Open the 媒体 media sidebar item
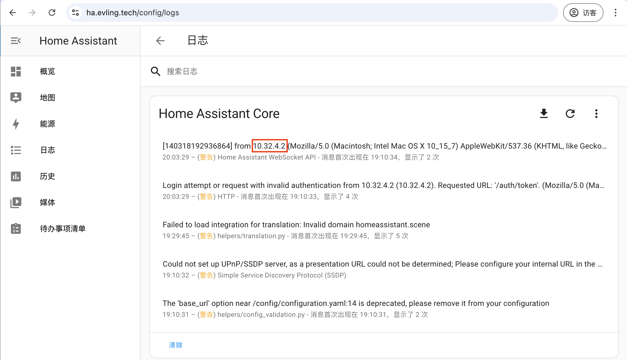The image size is (627, 360). 70,202
